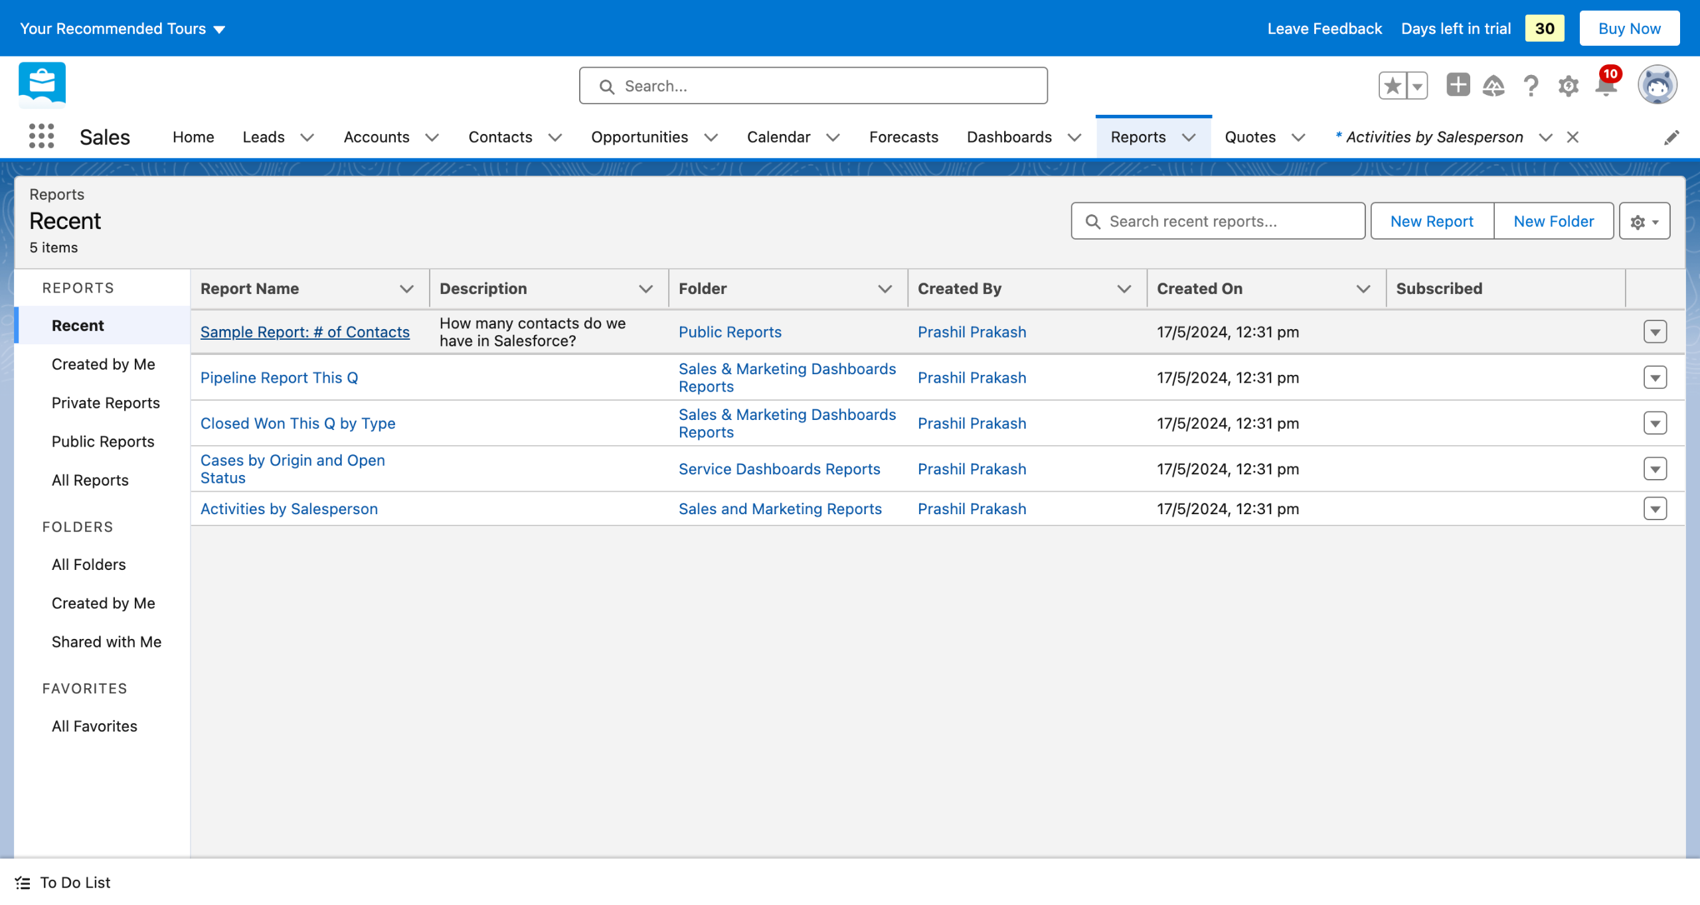The image size is (1700, 905).
Task: Switch to the Forecasts tab
Action: pos(903,137)
